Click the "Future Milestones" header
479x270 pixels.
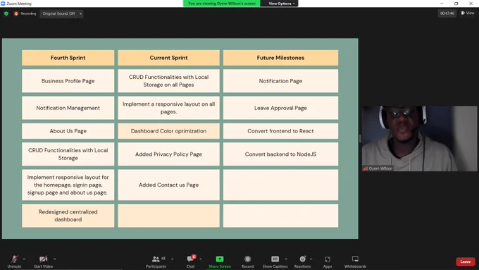[280, 58]
